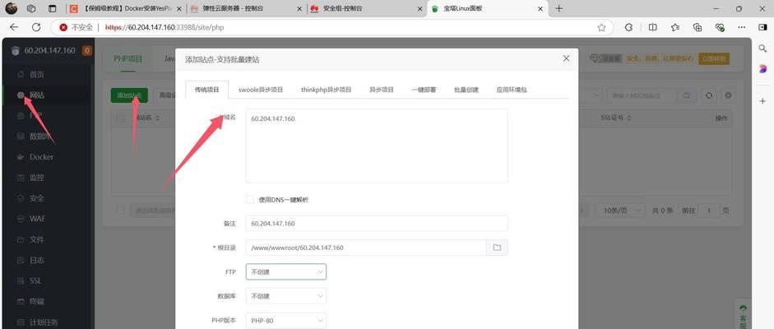Switch to 应用环境包 tab
Screen dimensions: 774x329
point(512,90)
